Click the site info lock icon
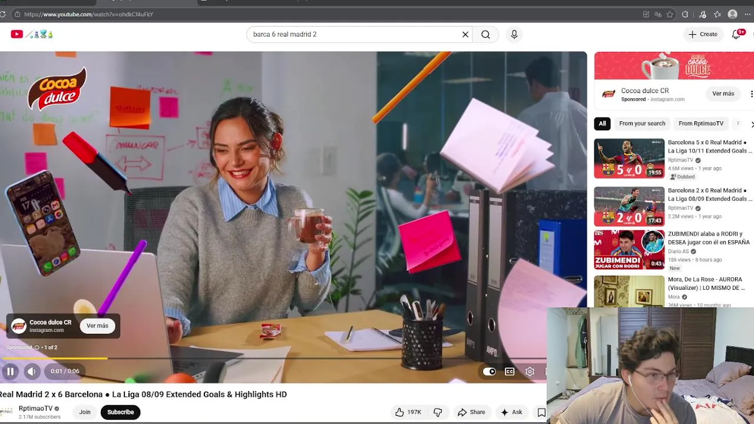 click(x=18, y=14)
